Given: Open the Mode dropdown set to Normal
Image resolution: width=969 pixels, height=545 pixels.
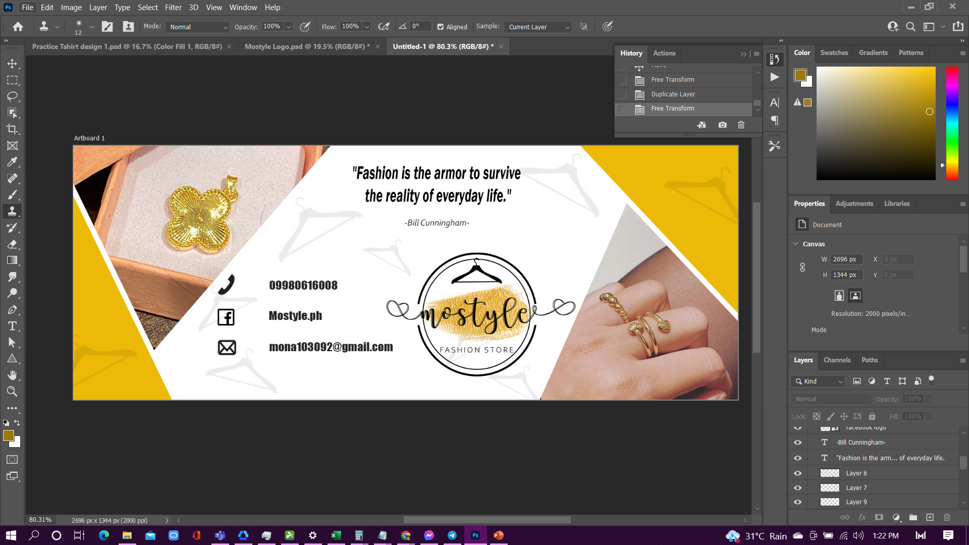Looking at the screenshot, I should [198, 27].
